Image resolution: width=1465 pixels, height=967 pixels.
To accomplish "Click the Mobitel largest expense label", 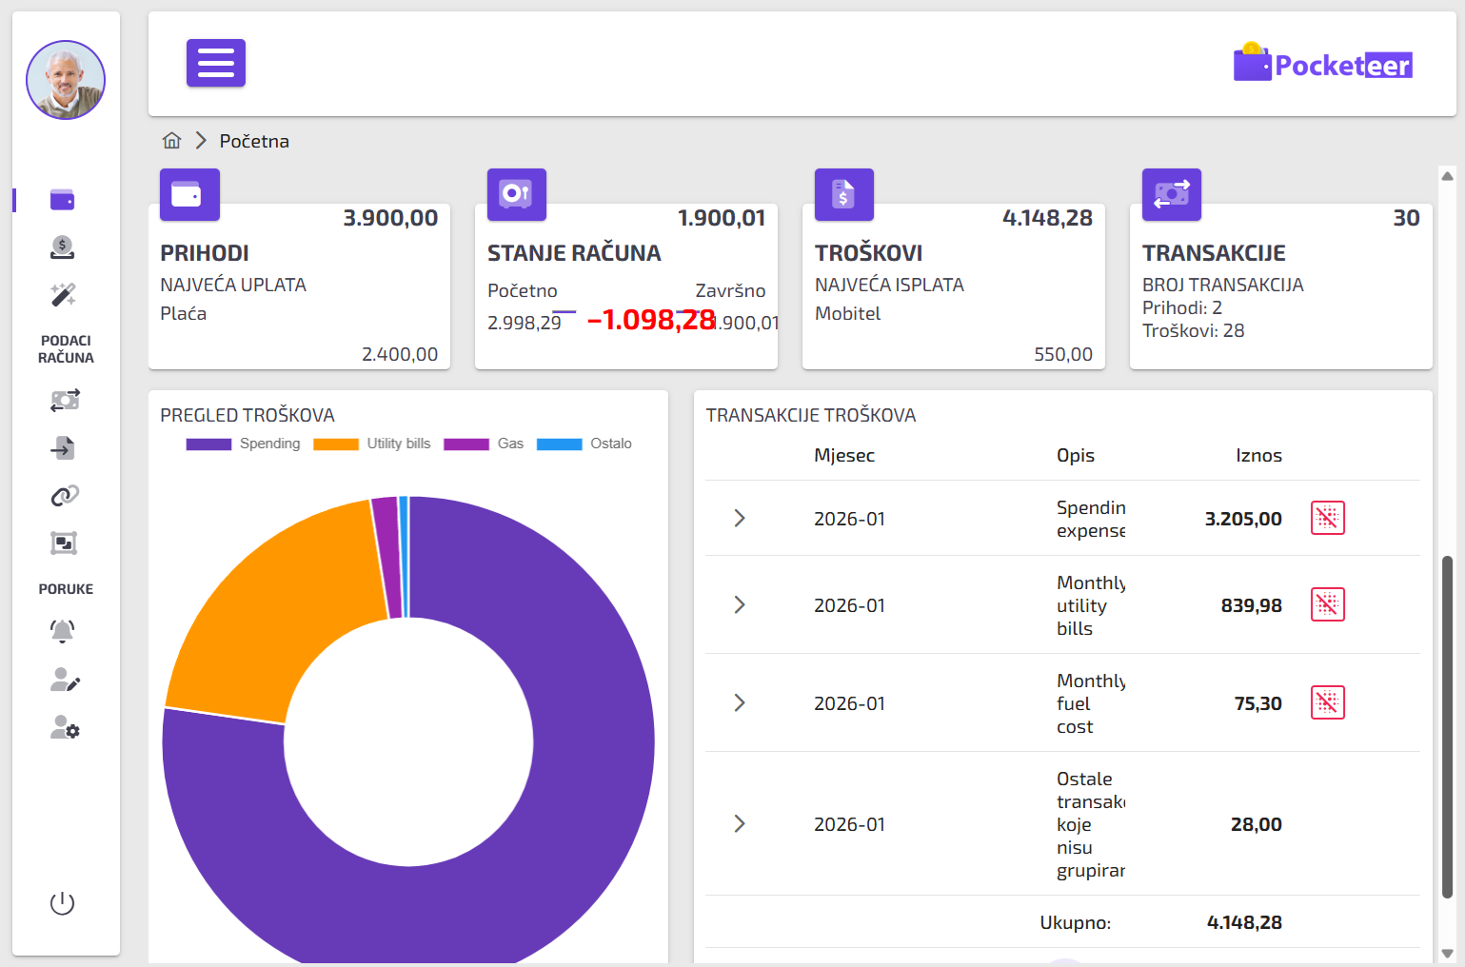I will (x=847, y=313).
